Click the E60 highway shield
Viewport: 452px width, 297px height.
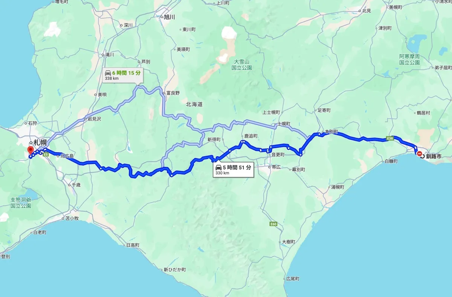click(273, 224)
